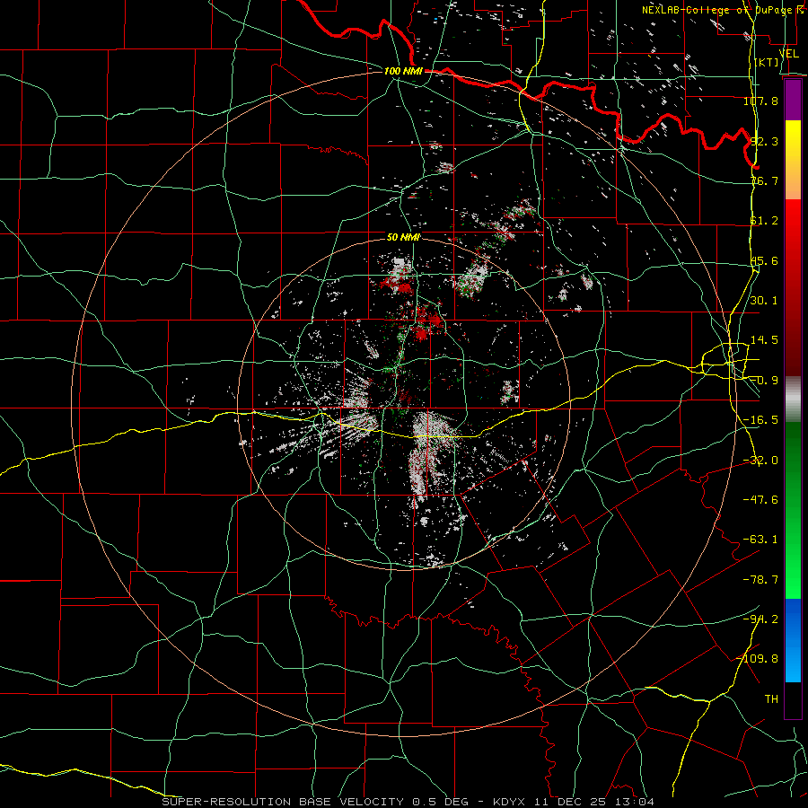Click the -63.1 velocity scale value
This screenshot has height=808, width=808.
tap(760, 540)
